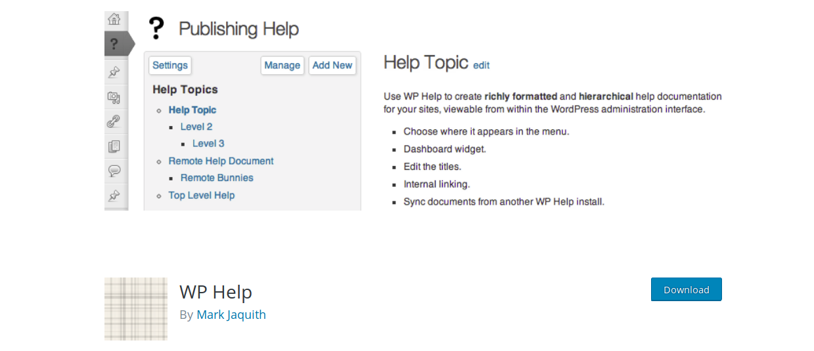
Task: Click the Manage button
Action: pos(283,66)
